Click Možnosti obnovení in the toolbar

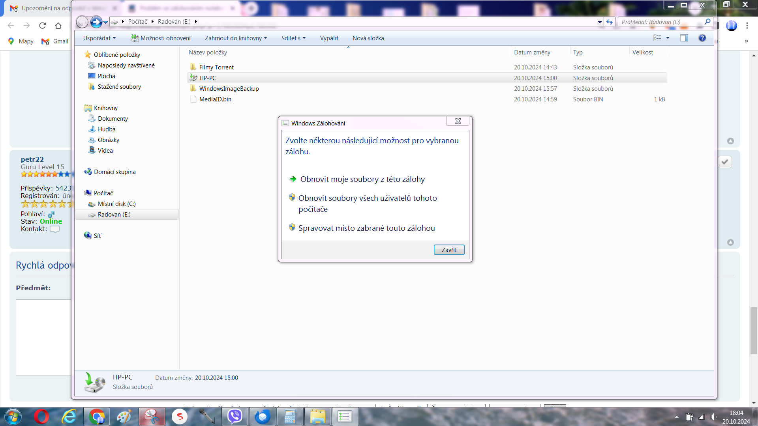pyautogui.click(x=161, y=38)
